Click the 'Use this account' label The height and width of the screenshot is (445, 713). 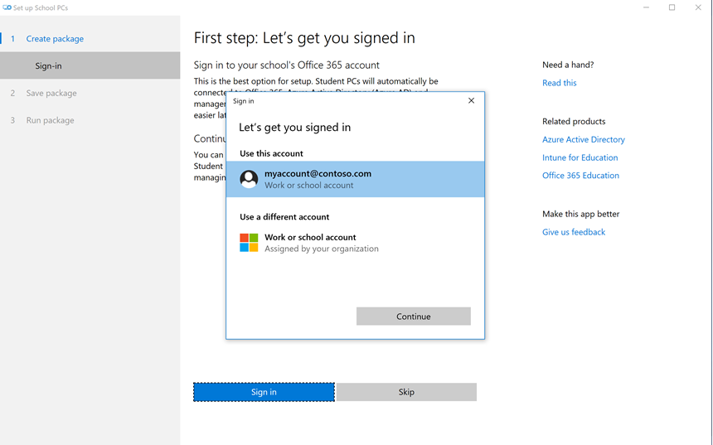click(x=271, y=153)
